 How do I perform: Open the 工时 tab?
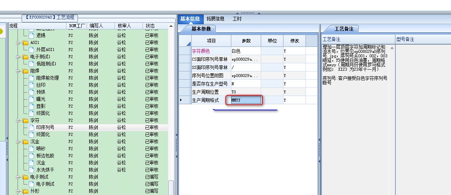click(237, 19)
